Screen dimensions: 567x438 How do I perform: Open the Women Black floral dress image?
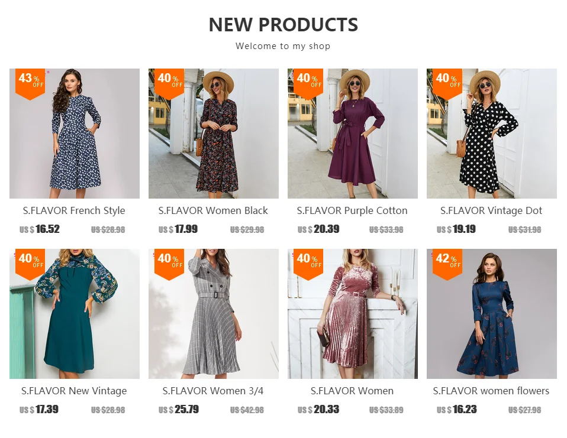tap(213, 133)
